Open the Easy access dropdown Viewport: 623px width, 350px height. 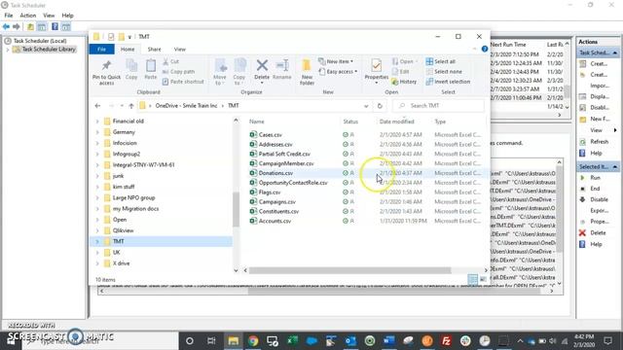(338, 71)
